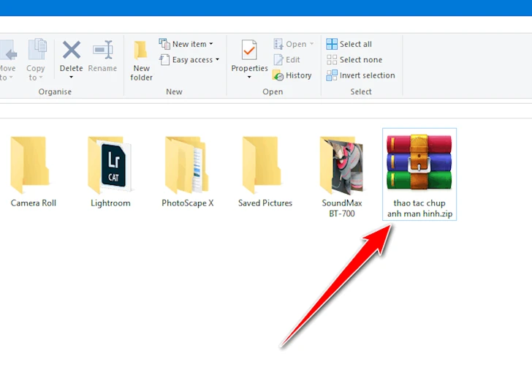Click the Delete X icon
The image size is (532, 370).
pos(72,50)
